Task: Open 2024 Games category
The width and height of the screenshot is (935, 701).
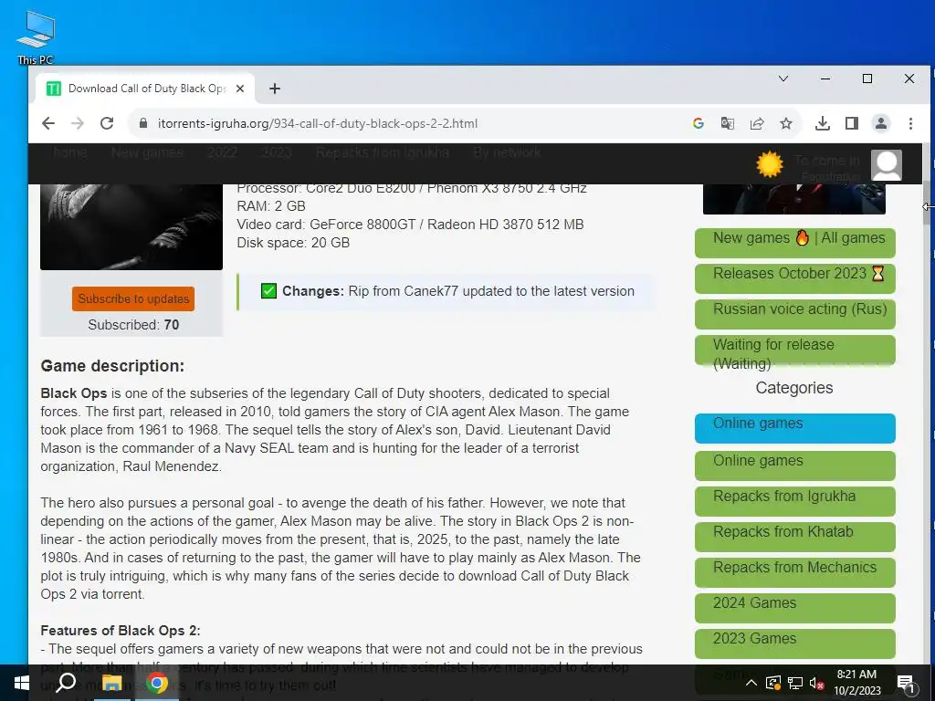Action: point(795,608)
